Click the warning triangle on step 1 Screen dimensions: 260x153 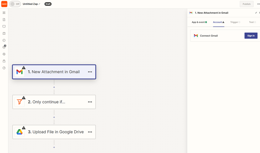coord(24,68)
